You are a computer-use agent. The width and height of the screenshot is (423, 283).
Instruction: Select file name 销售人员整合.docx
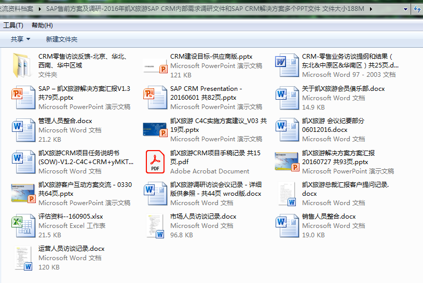(329, 217)
